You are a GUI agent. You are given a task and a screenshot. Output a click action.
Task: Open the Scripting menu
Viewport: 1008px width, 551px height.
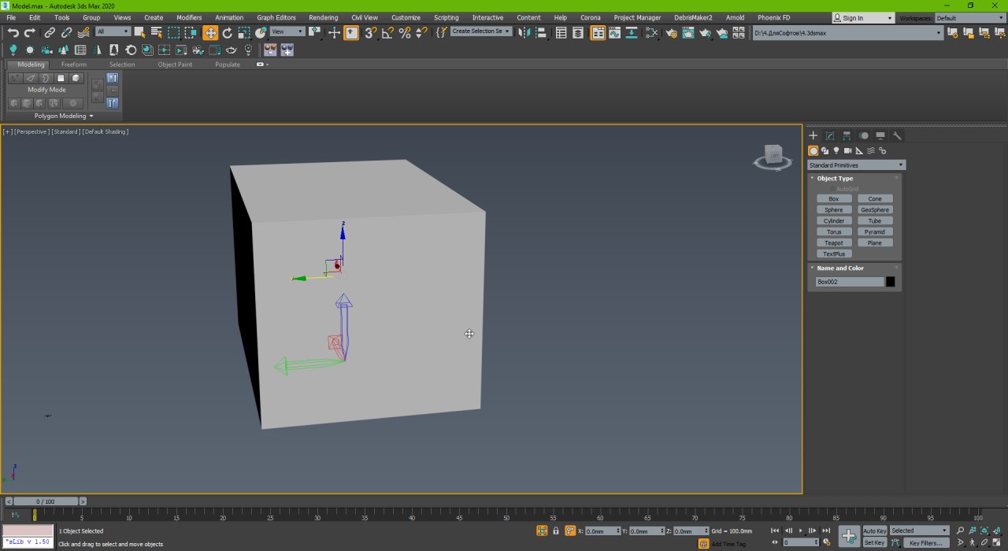[x=447, y=17]
